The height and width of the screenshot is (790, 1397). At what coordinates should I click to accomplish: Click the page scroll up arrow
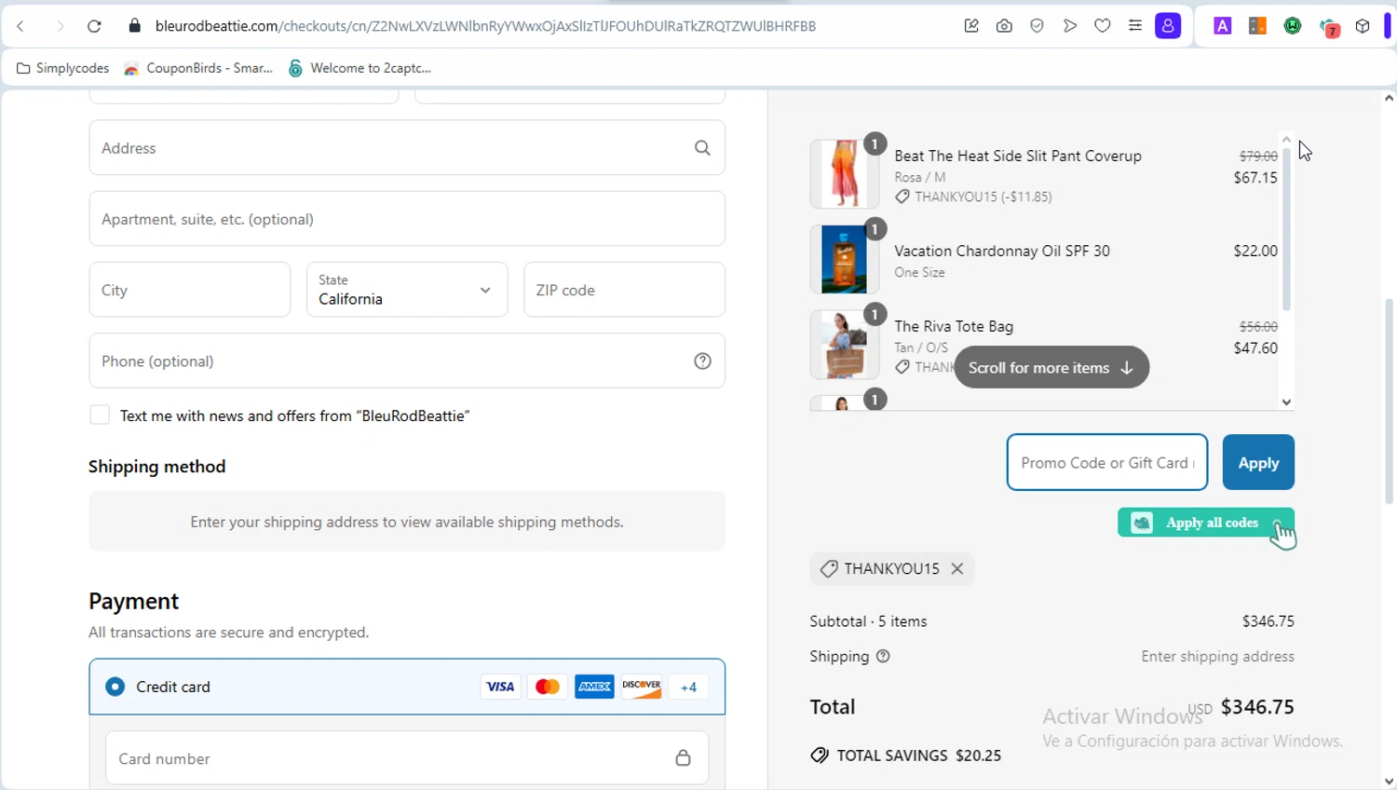tap(1389, 98)
